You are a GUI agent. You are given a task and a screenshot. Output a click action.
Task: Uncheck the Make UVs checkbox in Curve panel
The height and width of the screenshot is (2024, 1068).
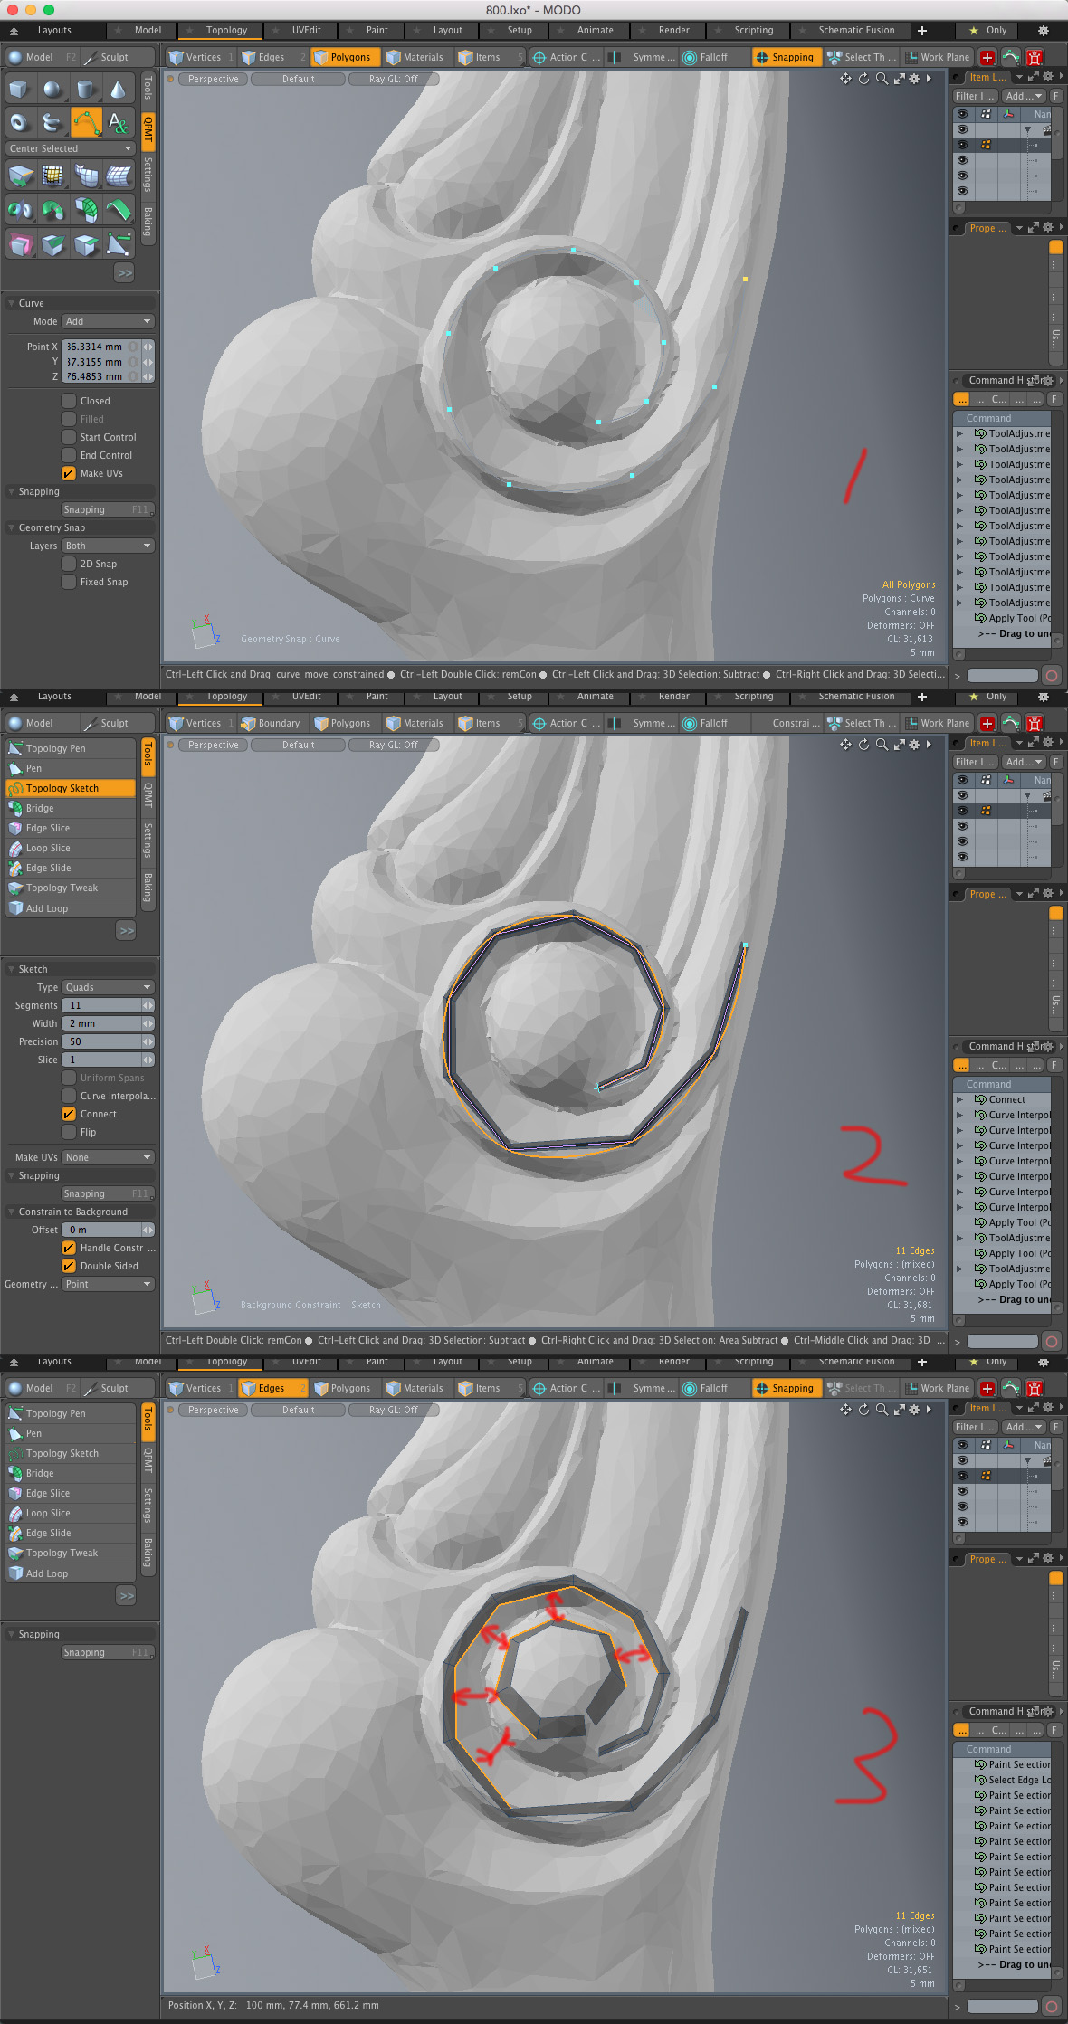click(69, 473)
